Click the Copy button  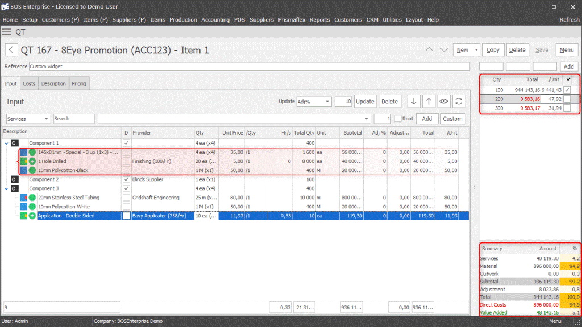(x=493, y=50)
